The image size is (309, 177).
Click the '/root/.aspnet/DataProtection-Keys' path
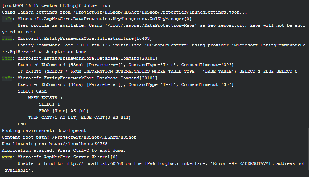coord(151,25)
